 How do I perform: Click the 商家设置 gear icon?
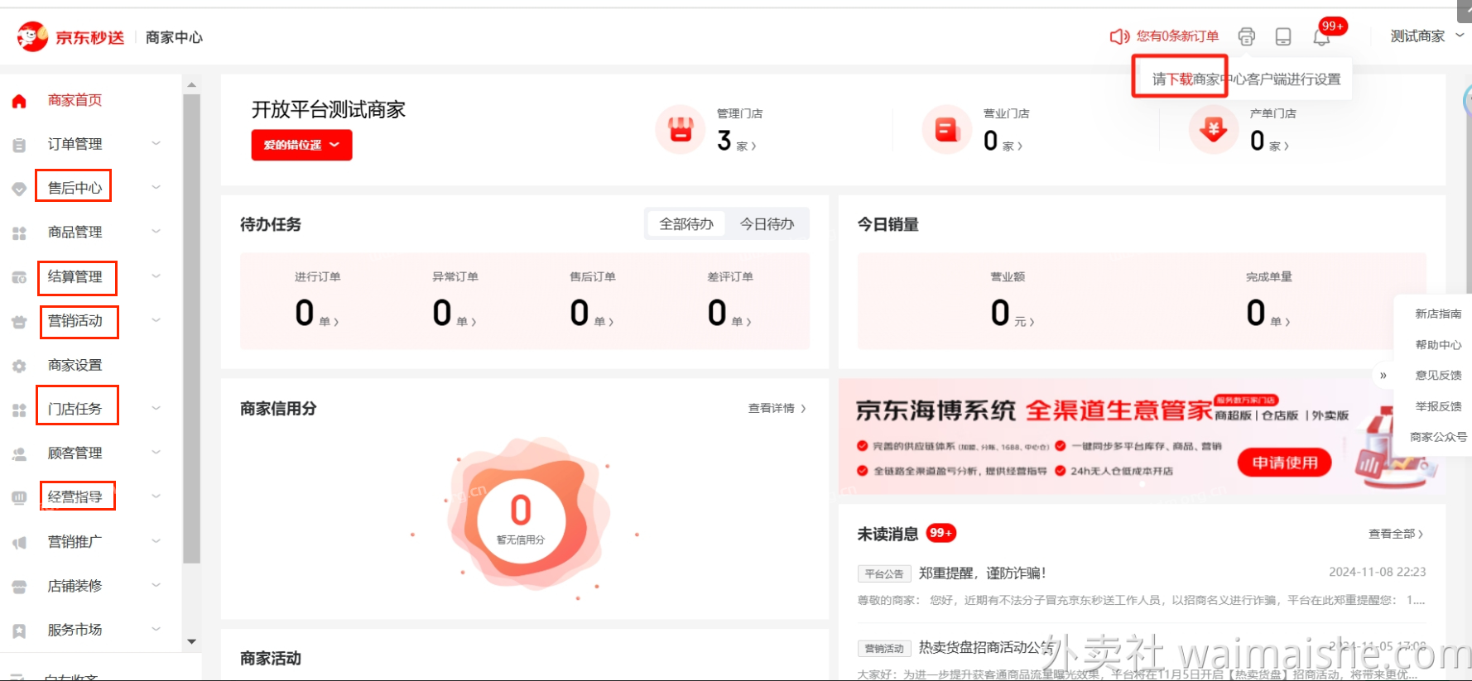[19, 366]
